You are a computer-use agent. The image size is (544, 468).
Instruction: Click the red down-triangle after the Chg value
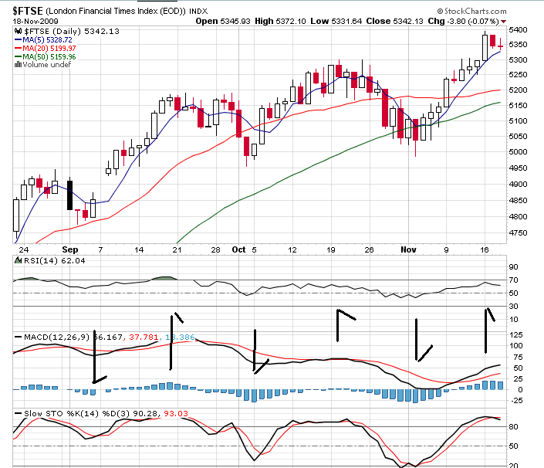pos(503,22)
